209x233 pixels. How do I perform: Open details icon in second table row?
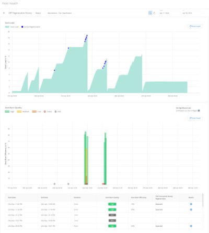[191, 209]
